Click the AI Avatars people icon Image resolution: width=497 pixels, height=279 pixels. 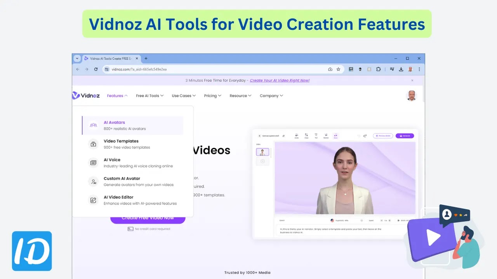click(x=93, y=125)
